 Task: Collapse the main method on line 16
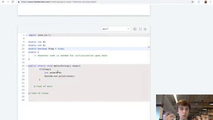point(27,66)
